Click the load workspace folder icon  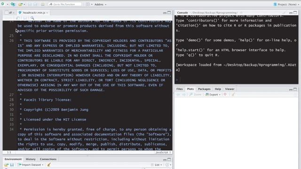coord(6,165)
